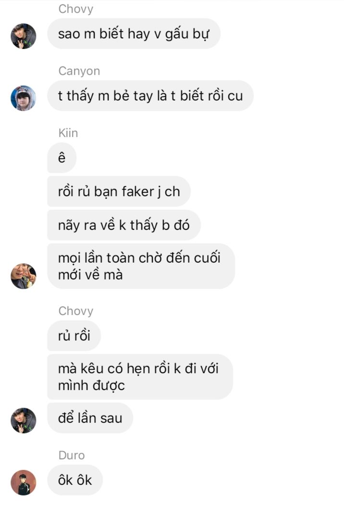Click the Duro sender name label
Image resolution: width=344 pixels, height=508 pixels.
point(72,455)
